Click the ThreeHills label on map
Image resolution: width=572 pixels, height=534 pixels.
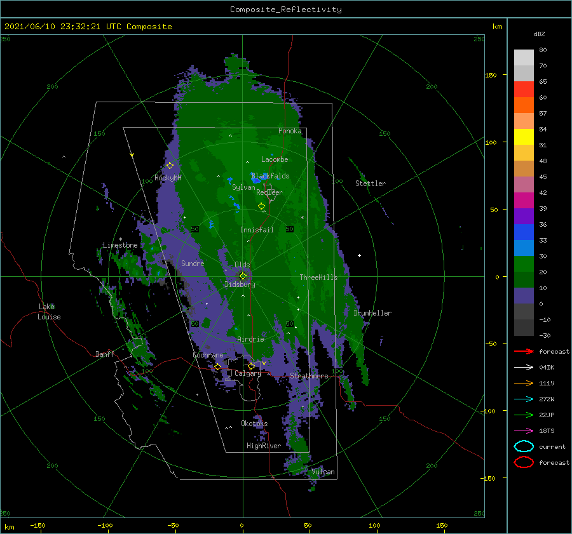point(318,277)
